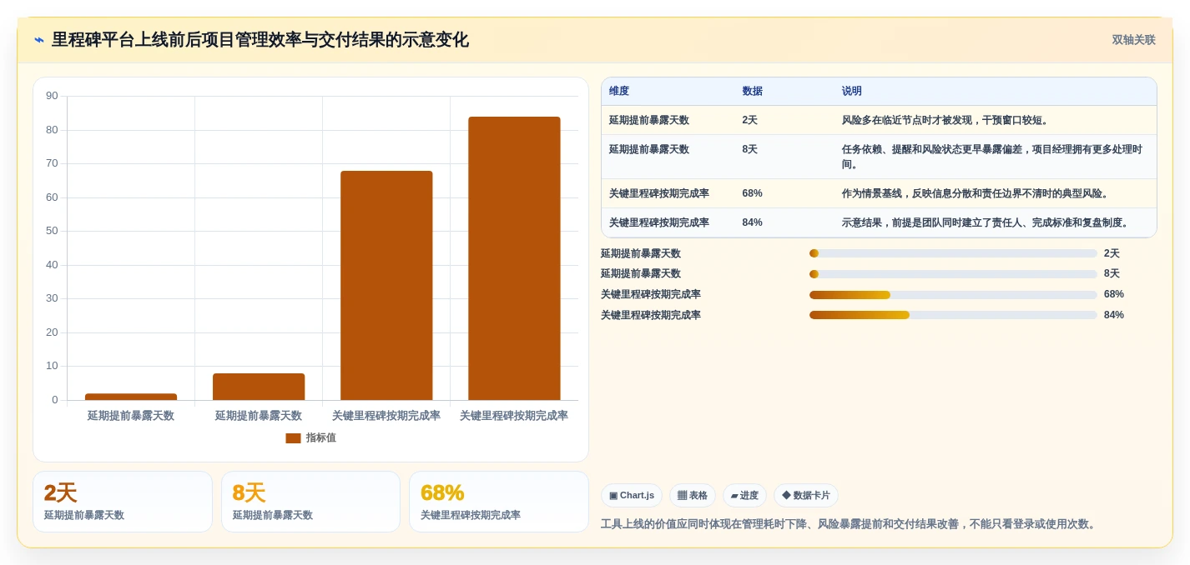
Task: Click the 表格 chip grid icon
Action: [682, 496]
